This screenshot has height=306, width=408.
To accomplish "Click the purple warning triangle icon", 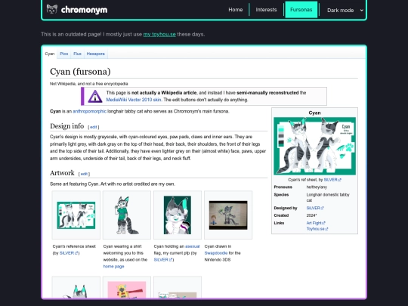I will [x=95, y=96].
